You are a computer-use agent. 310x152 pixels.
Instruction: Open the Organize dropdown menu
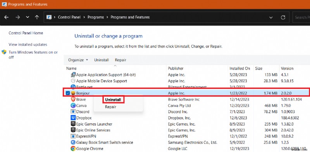coord(78,60)
